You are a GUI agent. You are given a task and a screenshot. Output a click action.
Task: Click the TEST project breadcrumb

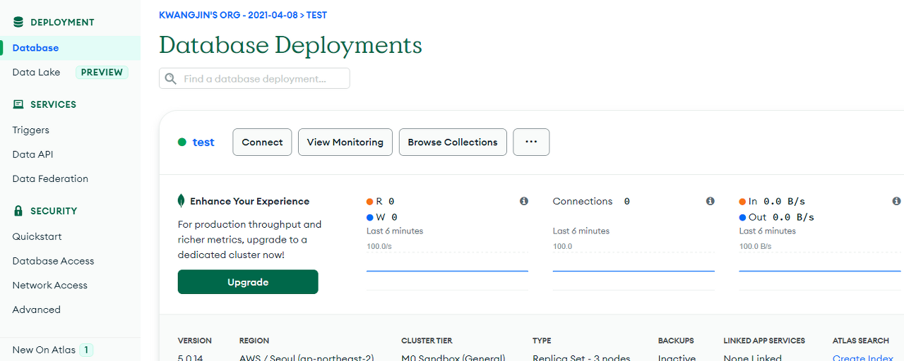316,15
